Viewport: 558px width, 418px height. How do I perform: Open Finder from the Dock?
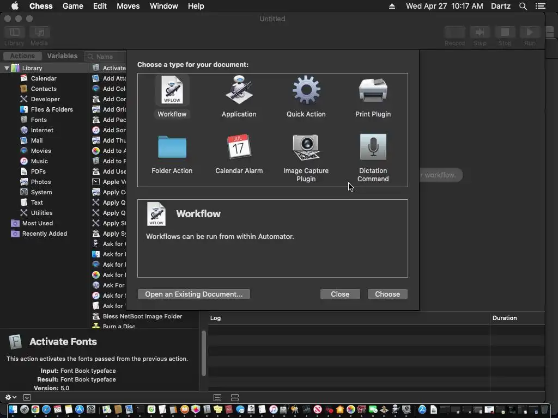(x=13, y=409)
